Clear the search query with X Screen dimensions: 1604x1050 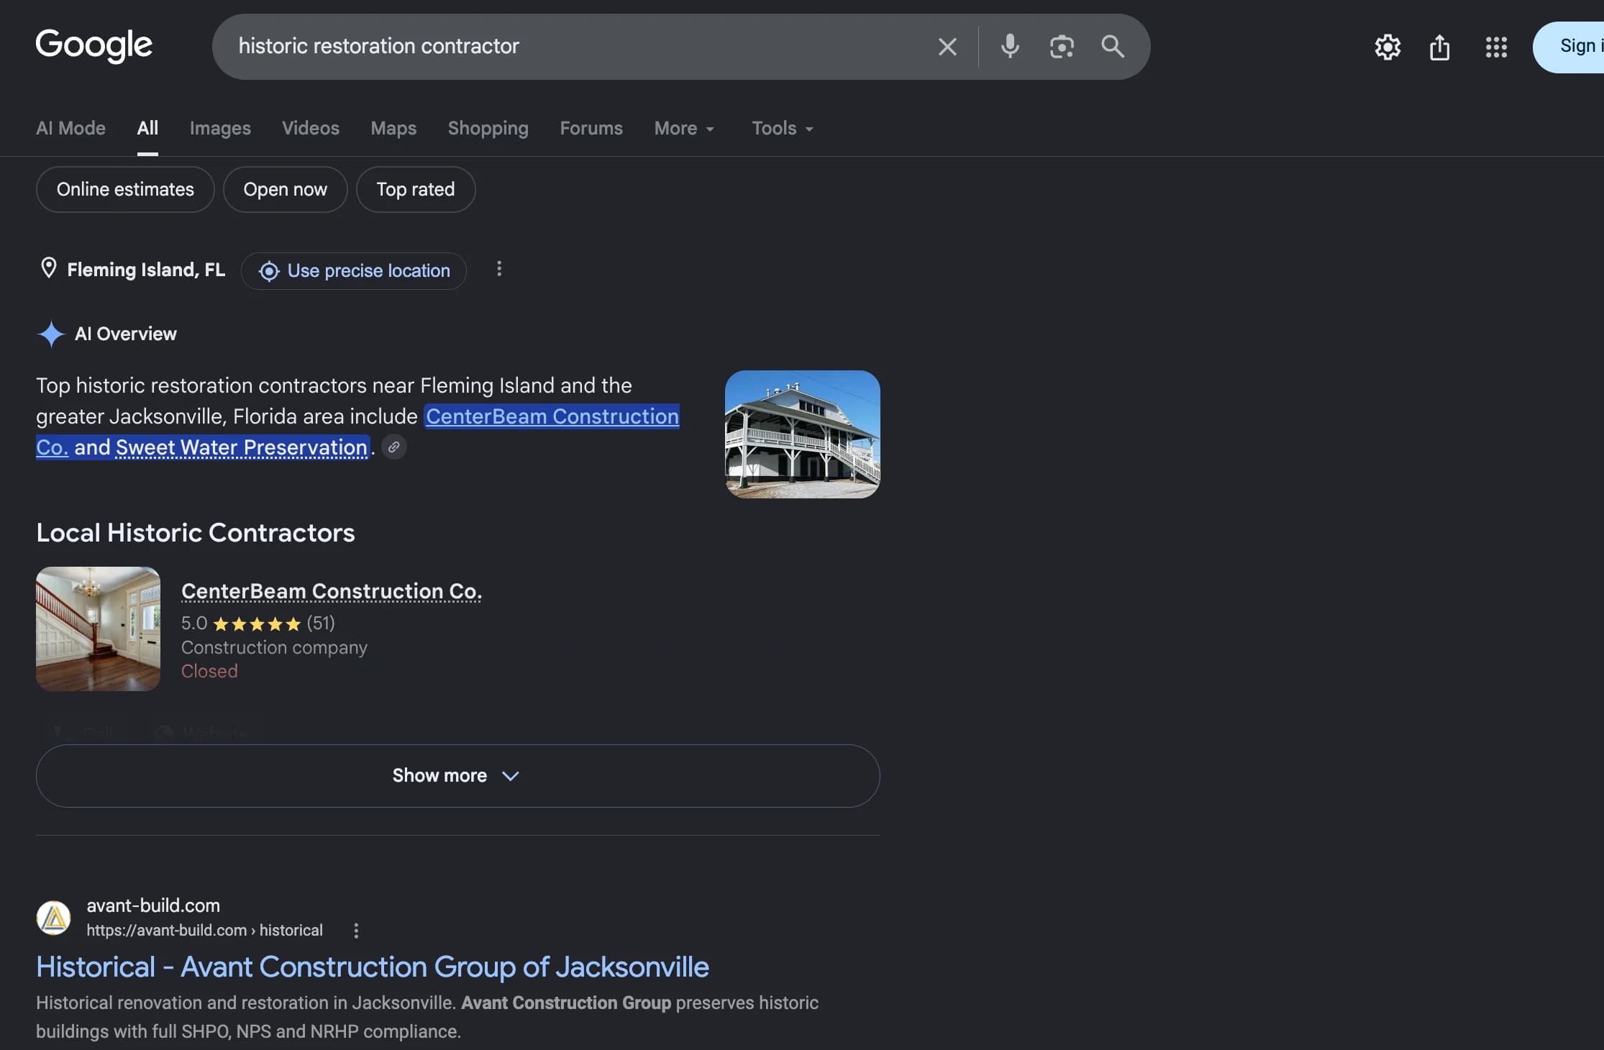[x=947, y=47]
